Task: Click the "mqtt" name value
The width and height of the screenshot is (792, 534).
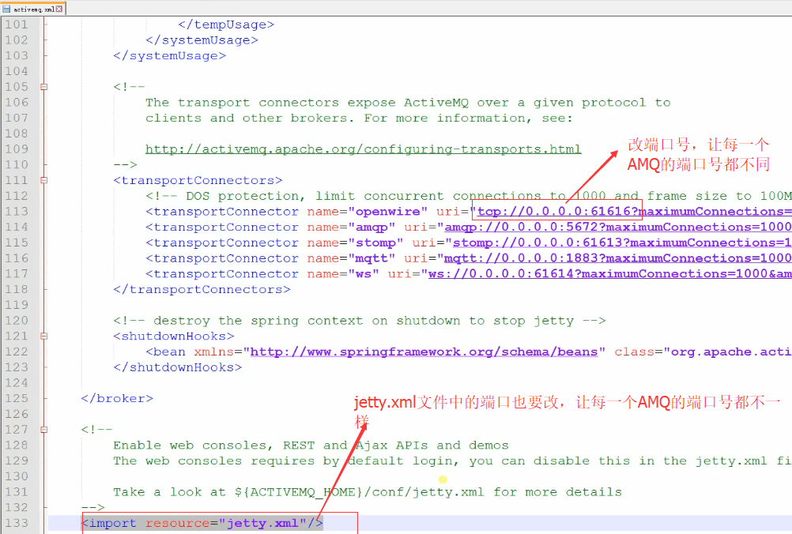Action: coord(371,258)
